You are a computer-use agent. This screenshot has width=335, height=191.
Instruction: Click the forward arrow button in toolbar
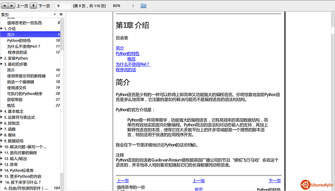(x=11, y=6)
